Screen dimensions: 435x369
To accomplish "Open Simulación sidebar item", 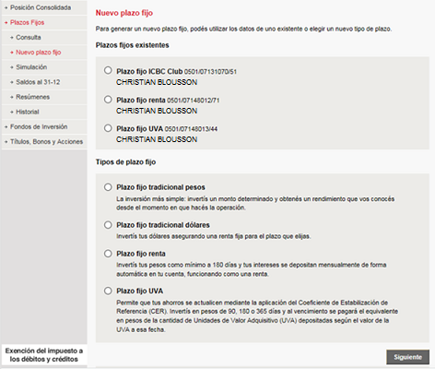I will click(44, 67).
